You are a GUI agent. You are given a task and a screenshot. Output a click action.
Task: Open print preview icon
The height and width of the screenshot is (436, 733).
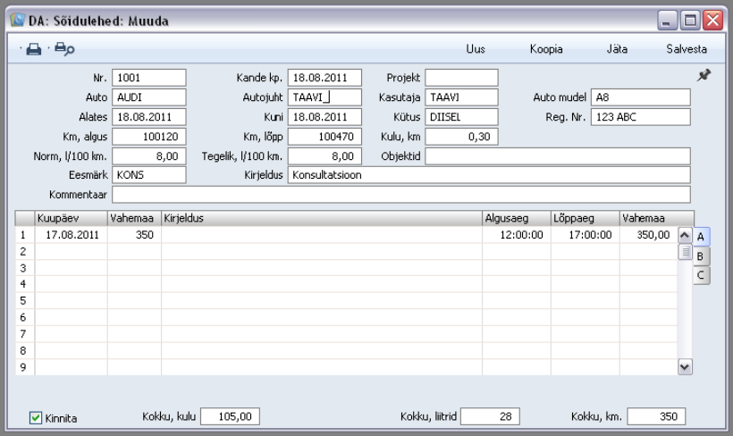pos(64,49)
